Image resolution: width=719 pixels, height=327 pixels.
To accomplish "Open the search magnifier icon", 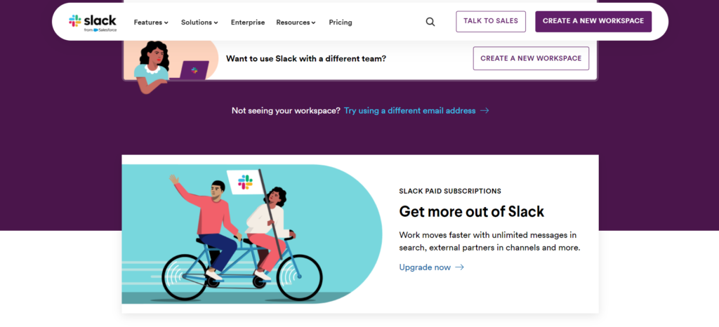I will pyautogui.click(x=430, y=22).
